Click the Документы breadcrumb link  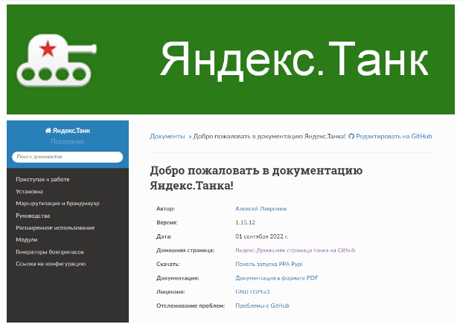(167, 136)
